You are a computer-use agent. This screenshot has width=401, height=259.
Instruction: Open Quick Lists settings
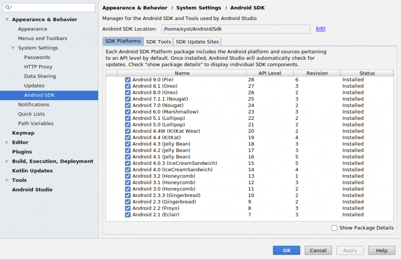31,114
